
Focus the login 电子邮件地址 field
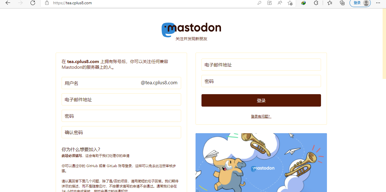click(261, 65)
